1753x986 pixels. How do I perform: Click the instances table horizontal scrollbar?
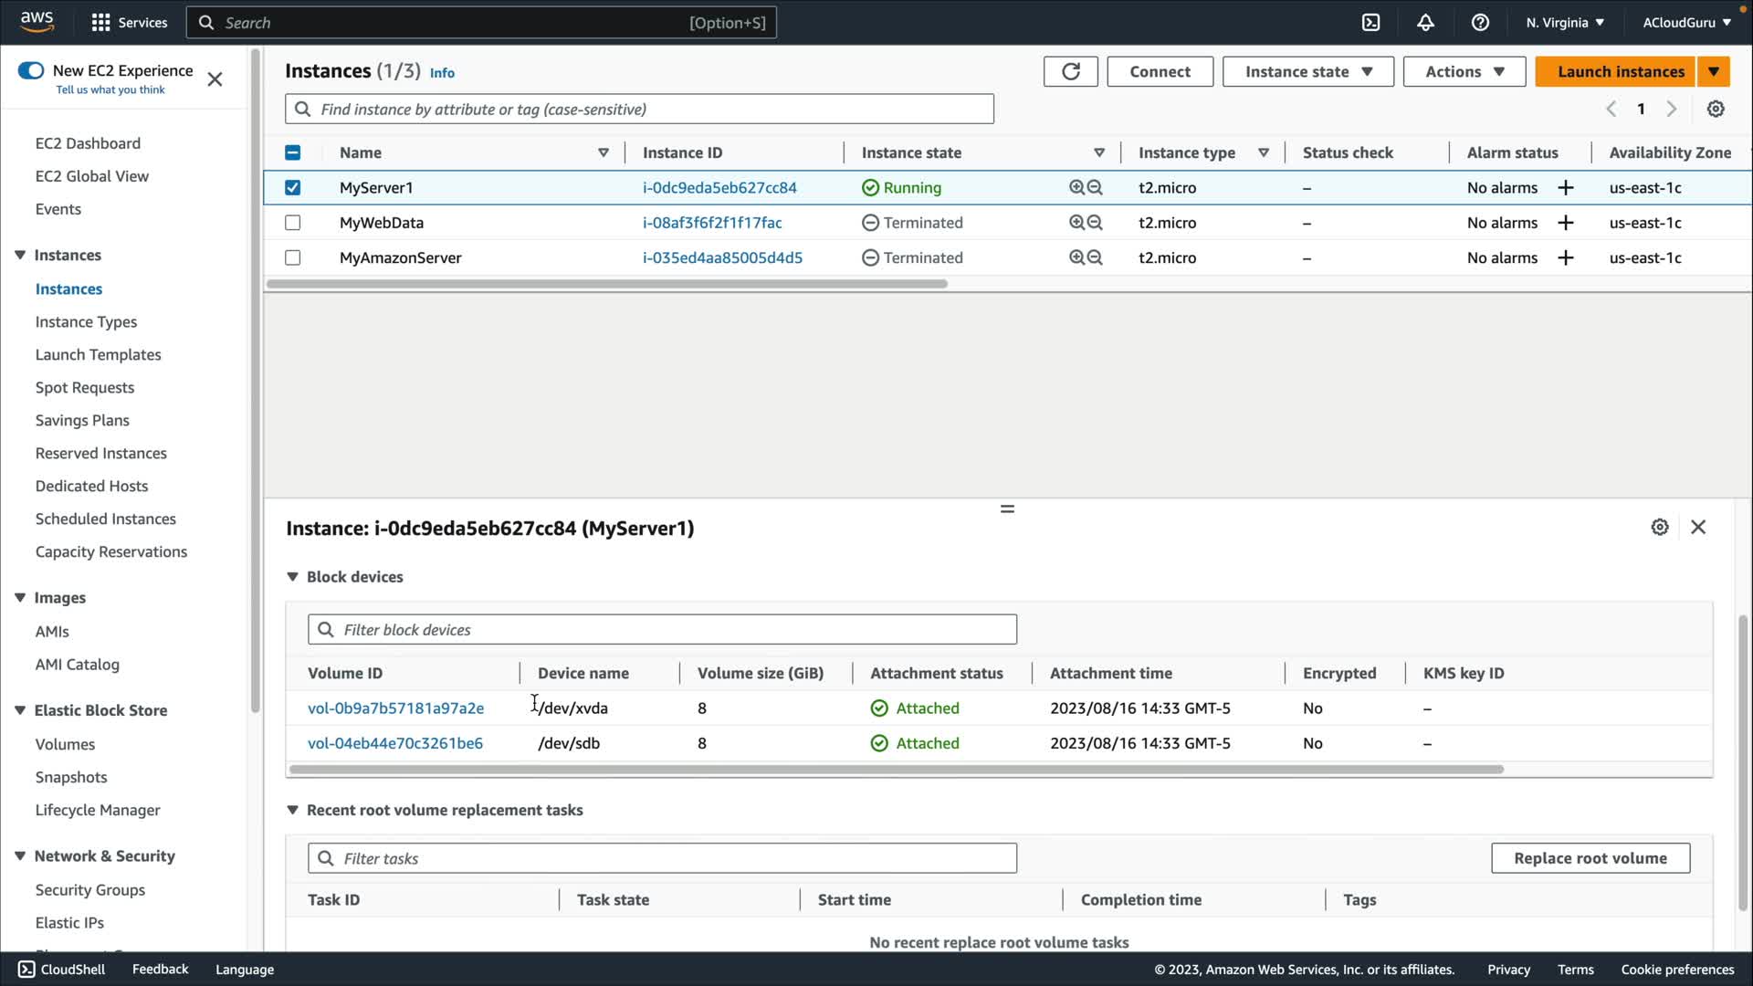(607, 284)
